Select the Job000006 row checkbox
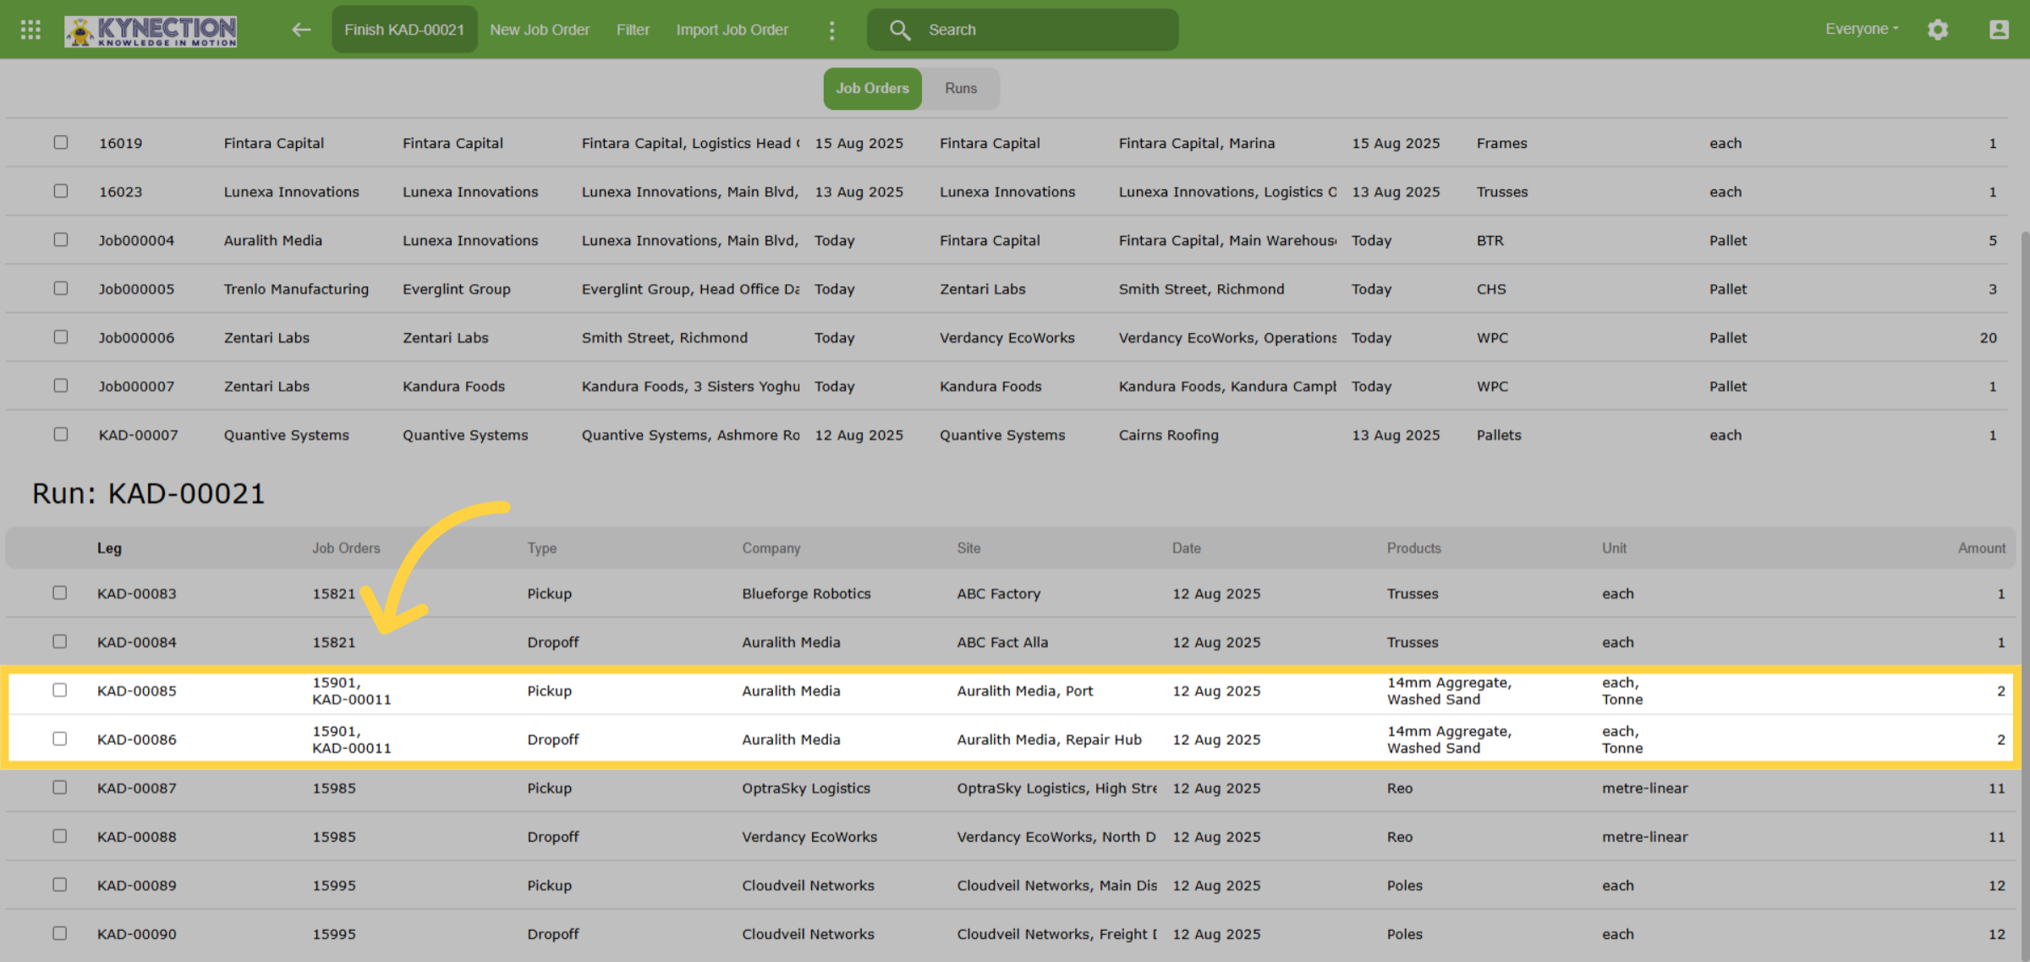The width and height of the screenshot is (2030, 962). click(61, 337)
